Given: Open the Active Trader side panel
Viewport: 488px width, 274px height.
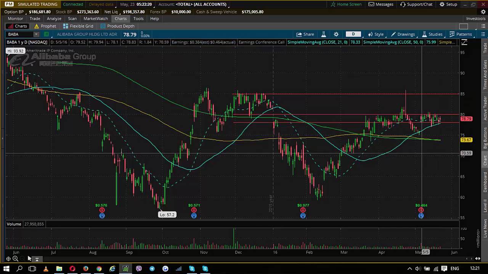Looking at the screenshot, I should [485, 108].
